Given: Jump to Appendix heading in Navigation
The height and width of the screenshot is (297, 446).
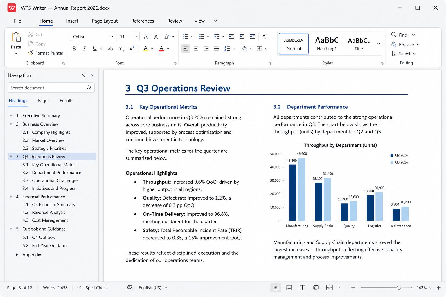Looking at the screenshot, I should pyautogui.click(x=28, y=255).
